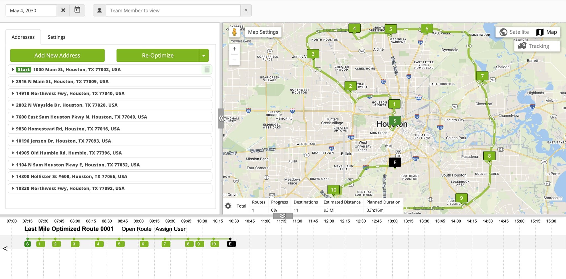Click map marker 2
Screen dimensions: 566x279
(x=350, y=86)
